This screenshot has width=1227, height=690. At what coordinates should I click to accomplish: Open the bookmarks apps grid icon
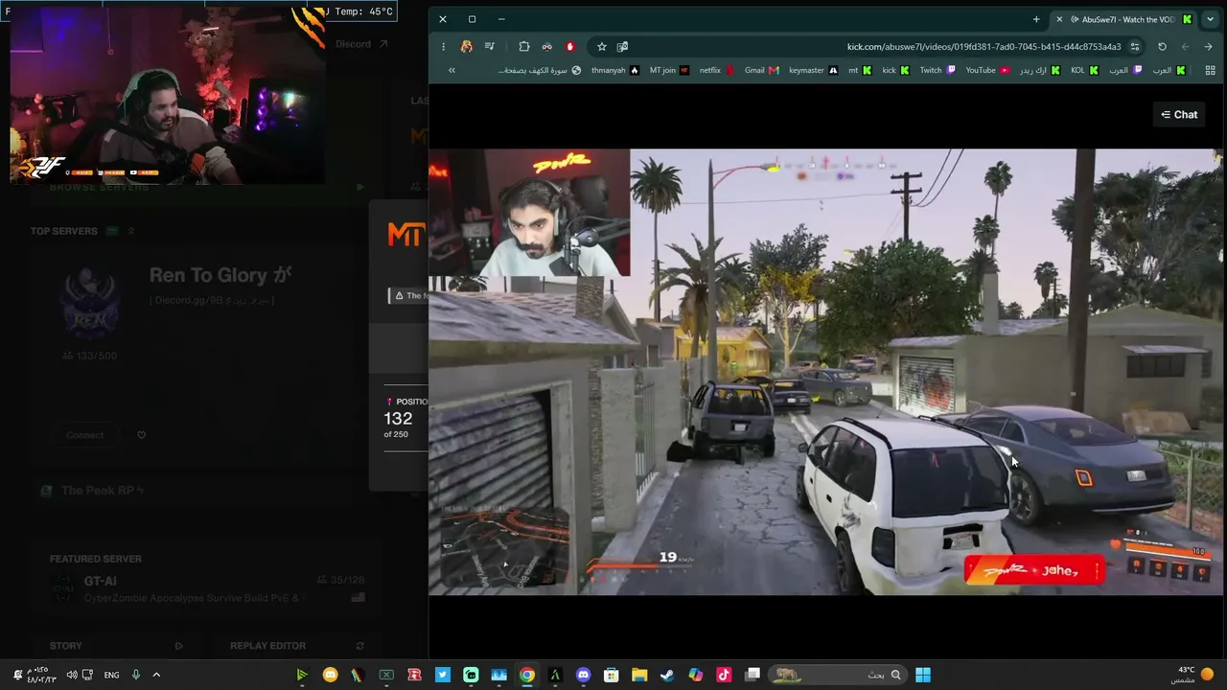(x=1210, y=70)
